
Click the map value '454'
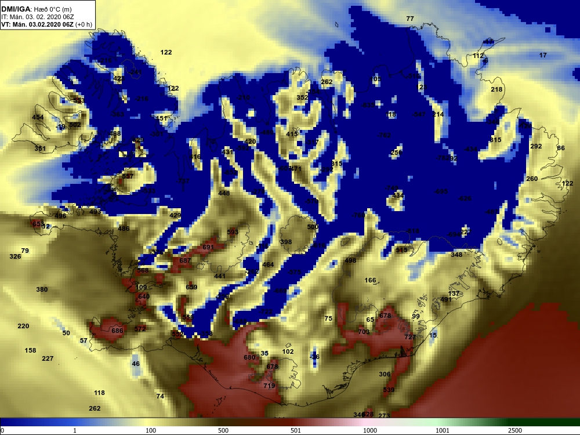point(38,117)
